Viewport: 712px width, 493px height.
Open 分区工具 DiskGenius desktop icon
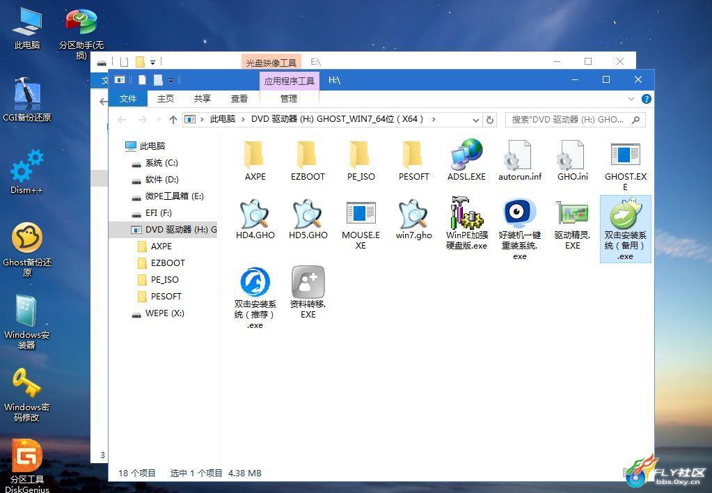click(26, 466)
